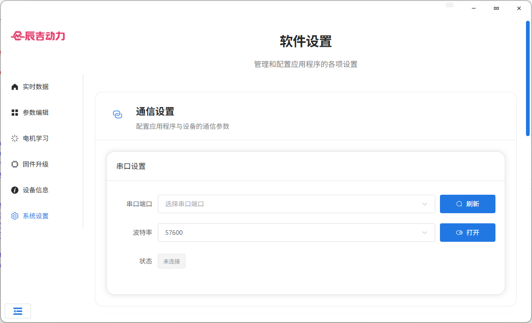This screenshot has width=532, height=323.
Task: Select the grid icon next to 参数编辑
Action: point(15,113)
